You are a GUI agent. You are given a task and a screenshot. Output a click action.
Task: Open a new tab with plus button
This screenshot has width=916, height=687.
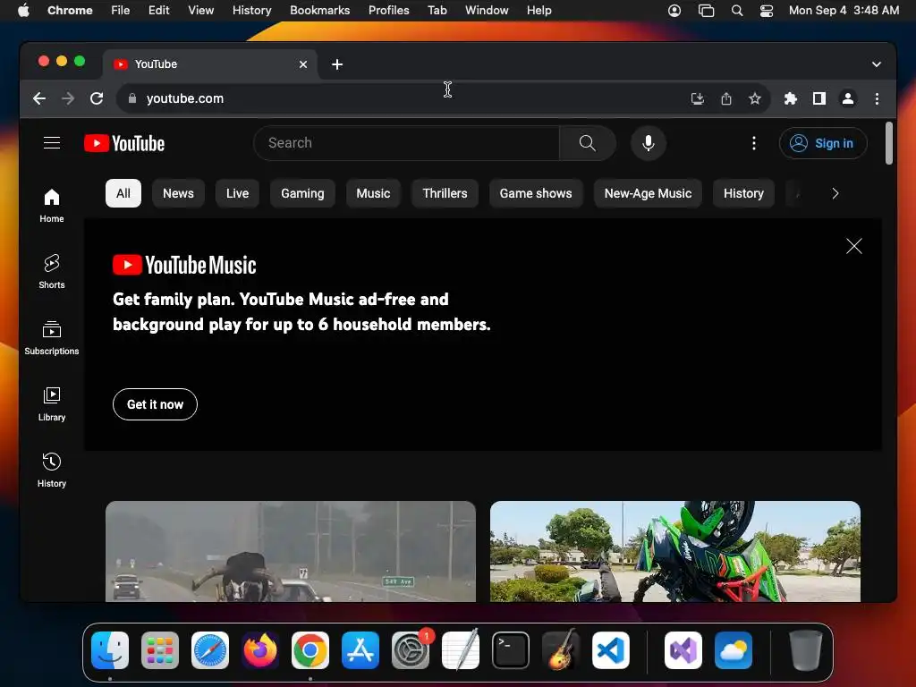[337, 64]
